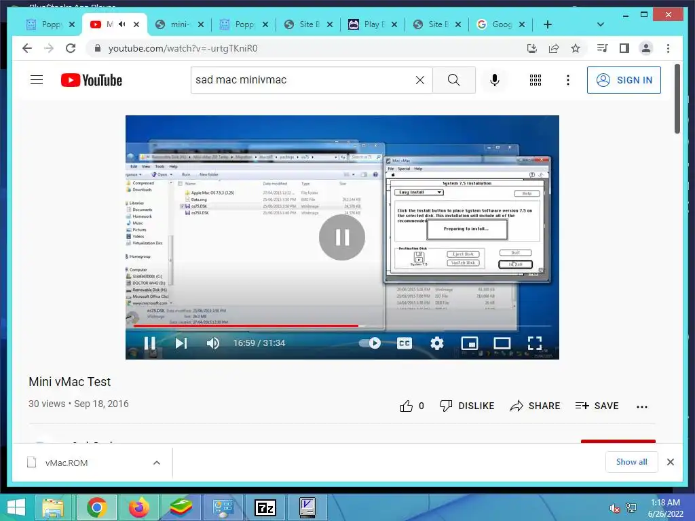Enter full screen video mode
The image size is (695, 521).
(535, 343)
